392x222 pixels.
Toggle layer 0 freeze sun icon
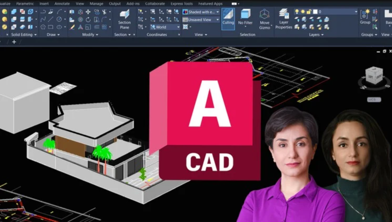(303, 11)
